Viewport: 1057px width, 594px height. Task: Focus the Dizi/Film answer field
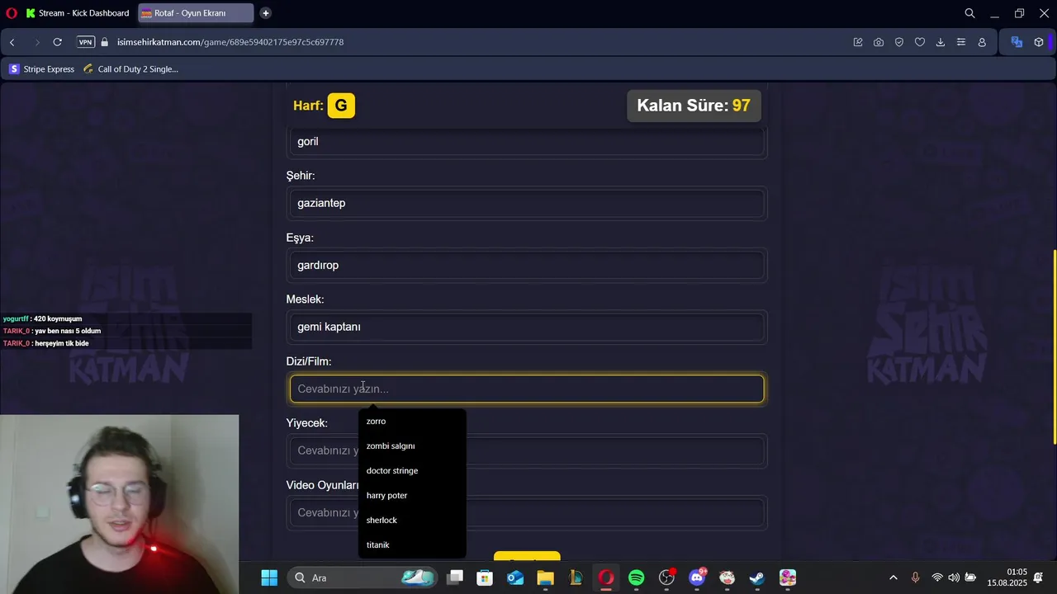(x=527, y=389)
